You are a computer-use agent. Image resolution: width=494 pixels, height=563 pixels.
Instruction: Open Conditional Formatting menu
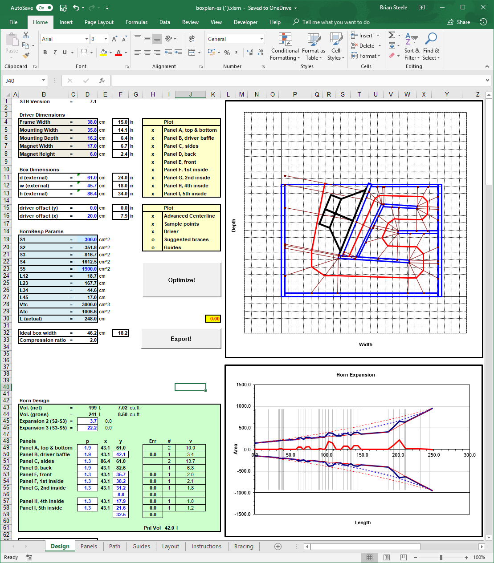tap(285, 46)
